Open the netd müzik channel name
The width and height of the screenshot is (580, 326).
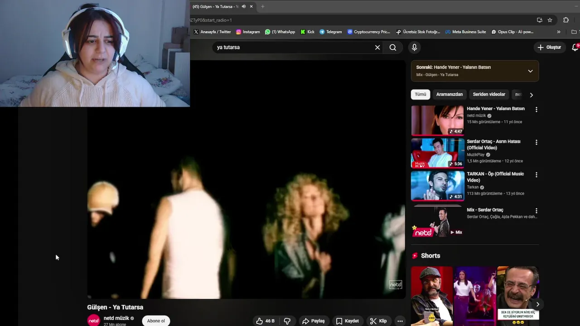click(116, 318)
